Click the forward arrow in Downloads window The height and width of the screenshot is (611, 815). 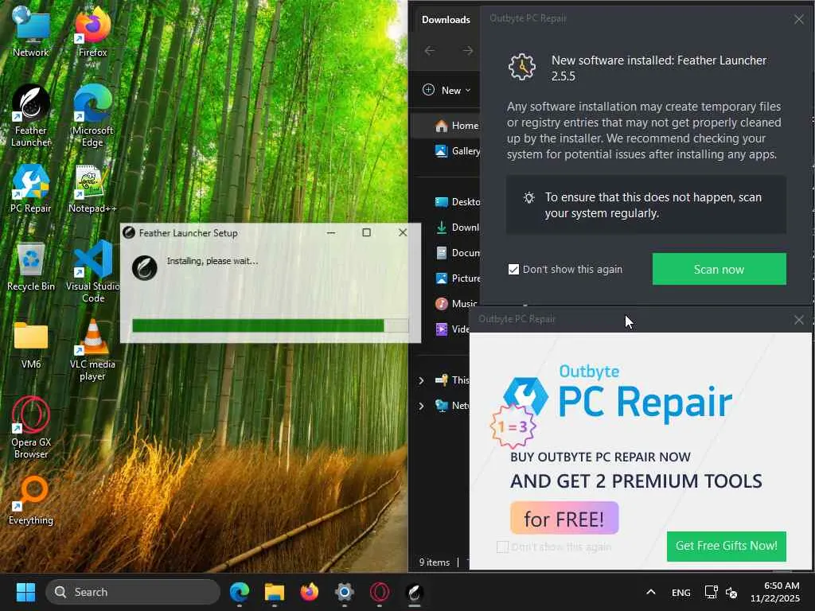(x=467, y=50)
